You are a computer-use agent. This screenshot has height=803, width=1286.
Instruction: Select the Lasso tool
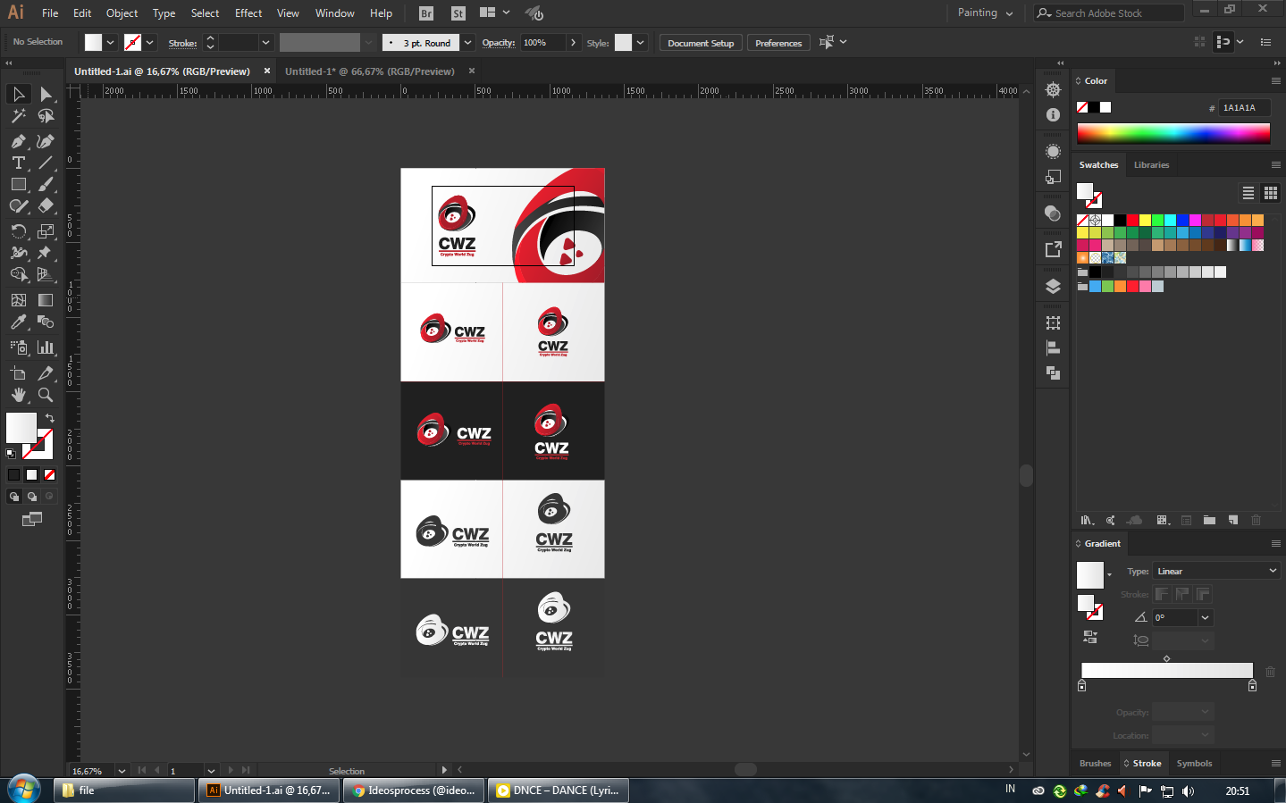pos(46,116)
